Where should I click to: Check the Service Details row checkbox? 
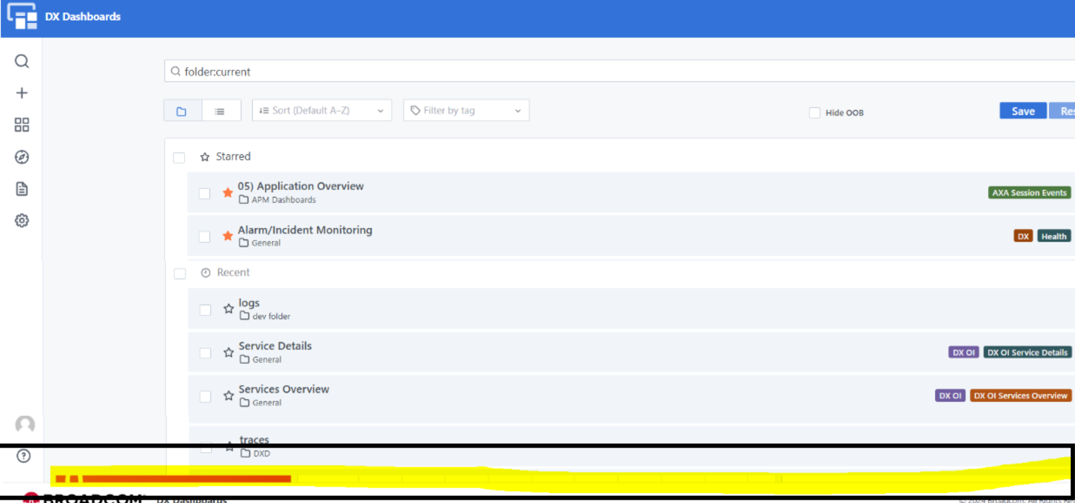point(205,353)
